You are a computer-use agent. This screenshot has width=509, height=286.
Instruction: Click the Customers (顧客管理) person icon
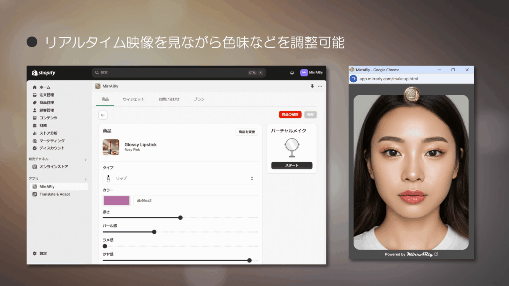35,110
